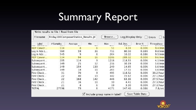This screenshot has width=196, height=110.
Task: Sort by Min column header
Action: pos(90,44)
